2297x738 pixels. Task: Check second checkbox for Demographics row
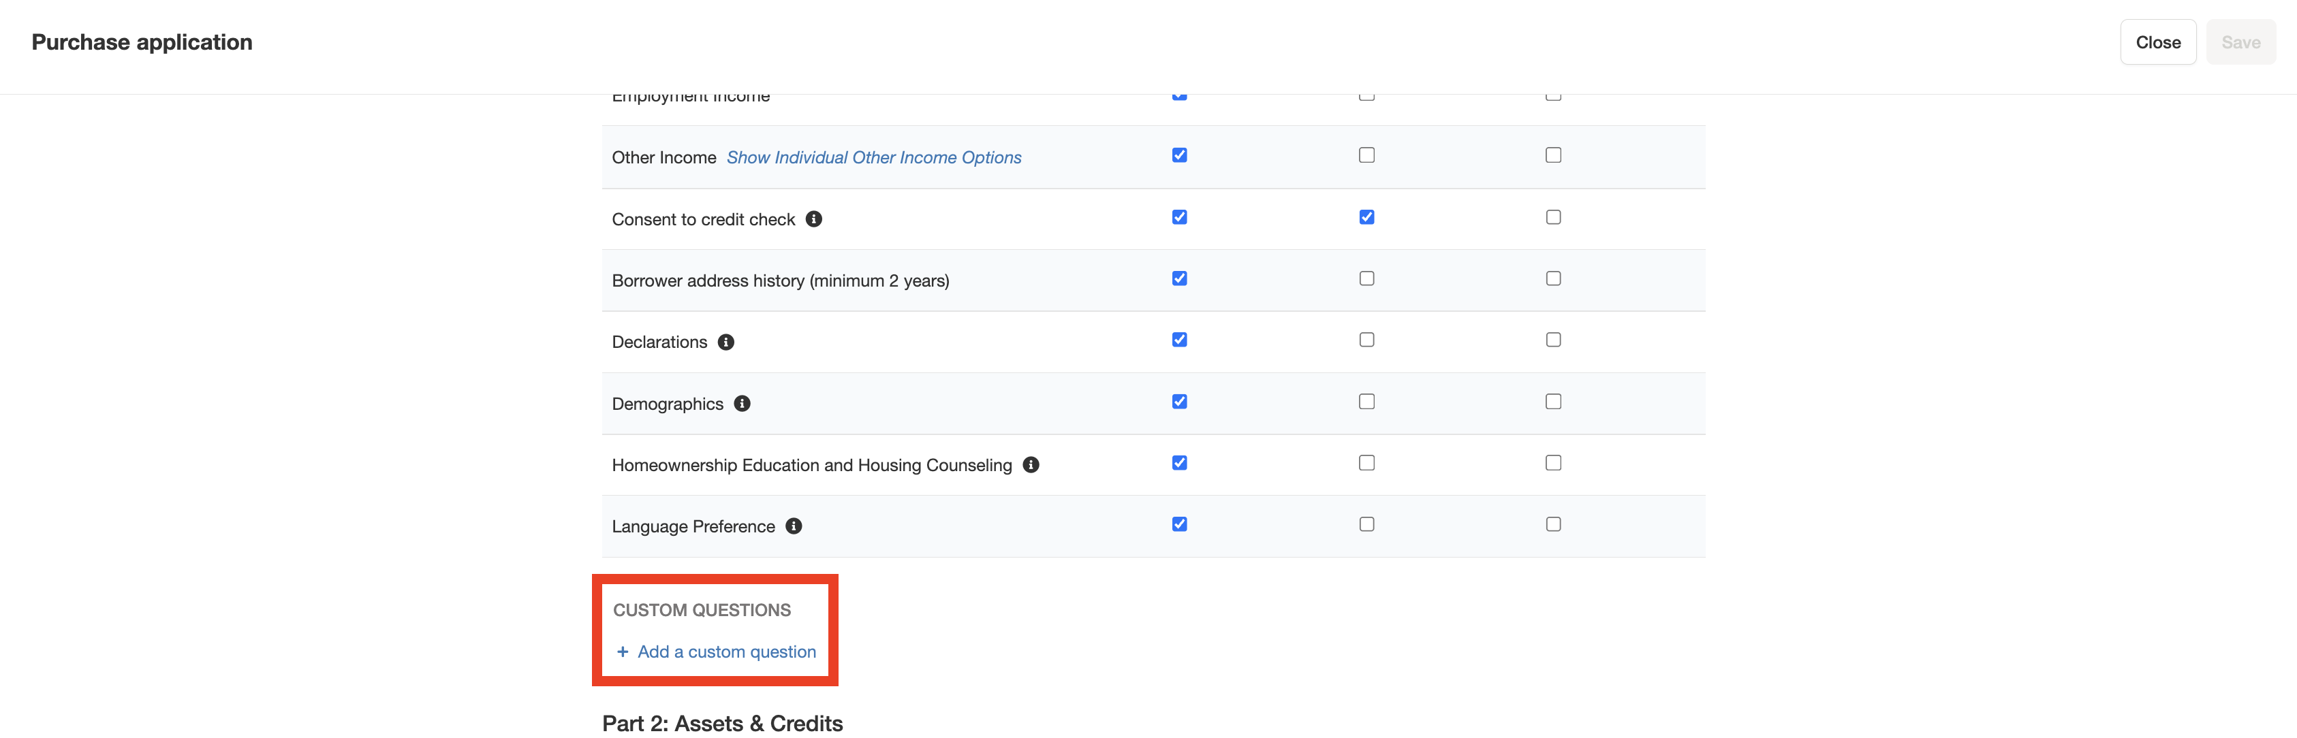(1366, 402)
